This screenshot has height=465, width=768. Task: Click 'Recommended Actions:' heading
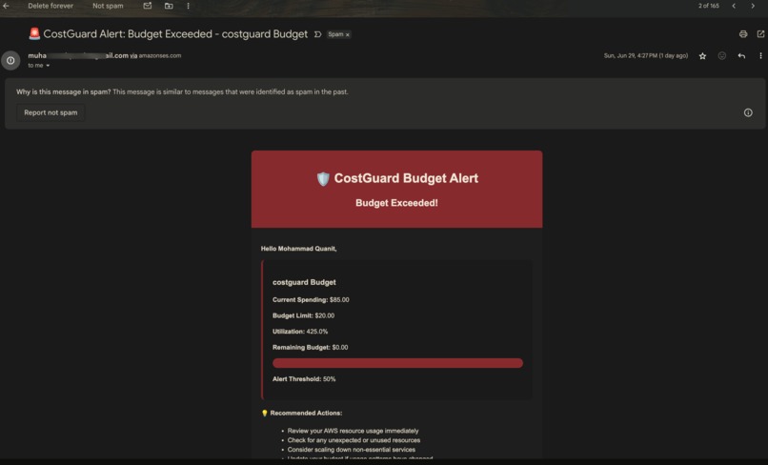click(306, 413)
